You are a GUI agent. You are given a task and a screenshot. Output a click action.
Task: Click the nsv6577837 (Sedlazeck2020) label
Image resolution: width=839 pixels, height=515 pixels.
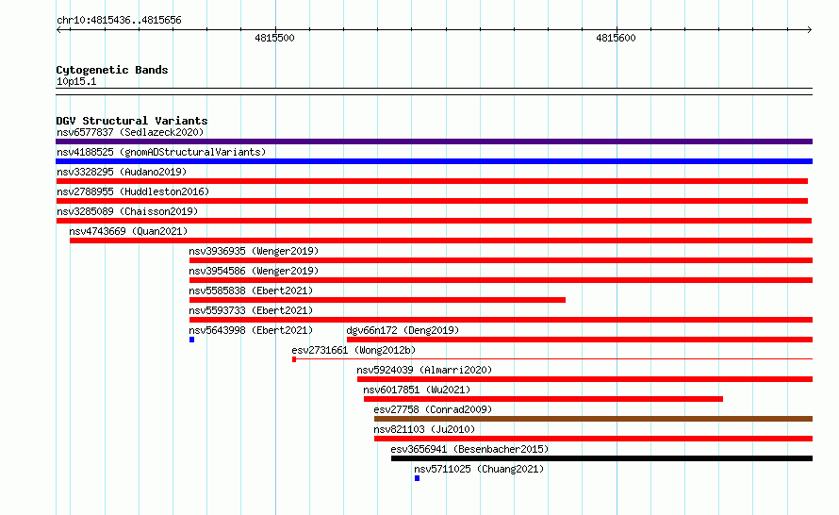[130, 132]
